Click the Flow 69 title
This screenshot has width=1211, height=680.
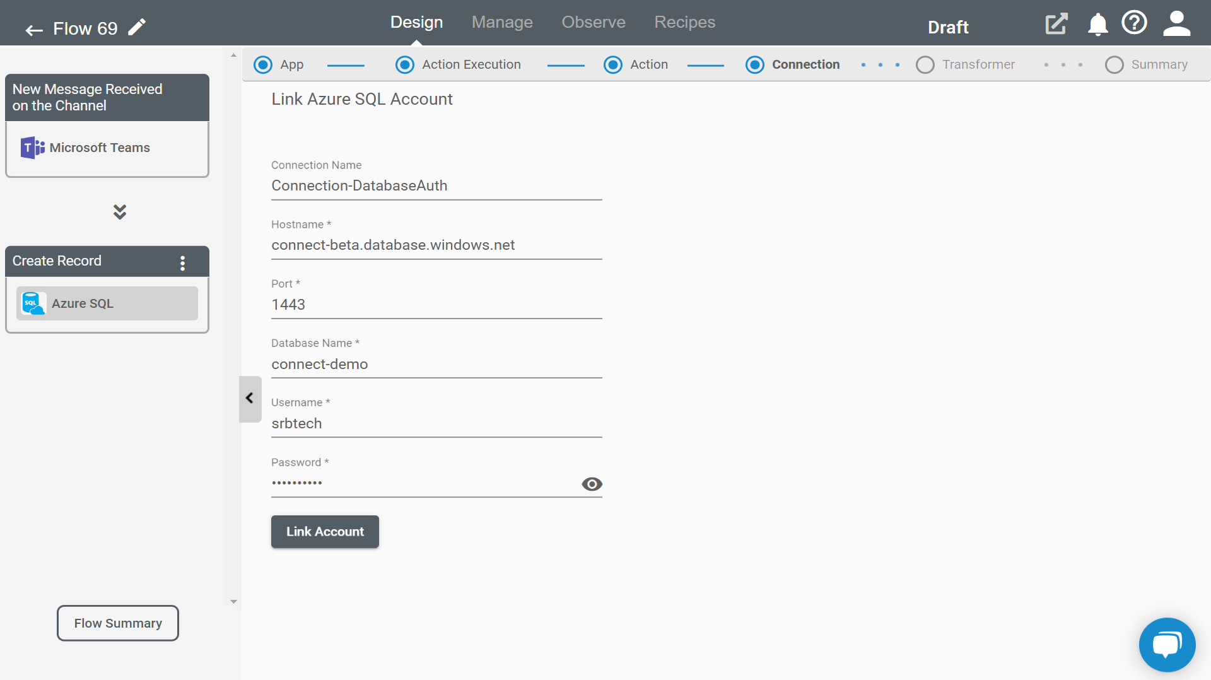pos(85,29)
